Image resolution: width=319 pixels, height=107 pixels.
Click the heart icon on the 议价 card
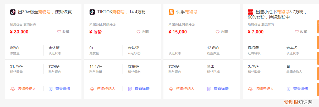point(138,32)
